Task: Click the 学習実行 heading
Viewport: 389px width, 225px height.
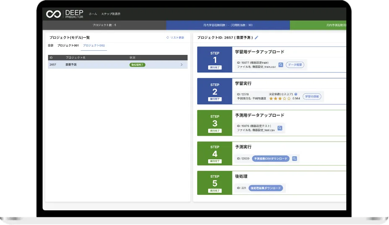Action: pyautogui.click(x=243, y=83)
